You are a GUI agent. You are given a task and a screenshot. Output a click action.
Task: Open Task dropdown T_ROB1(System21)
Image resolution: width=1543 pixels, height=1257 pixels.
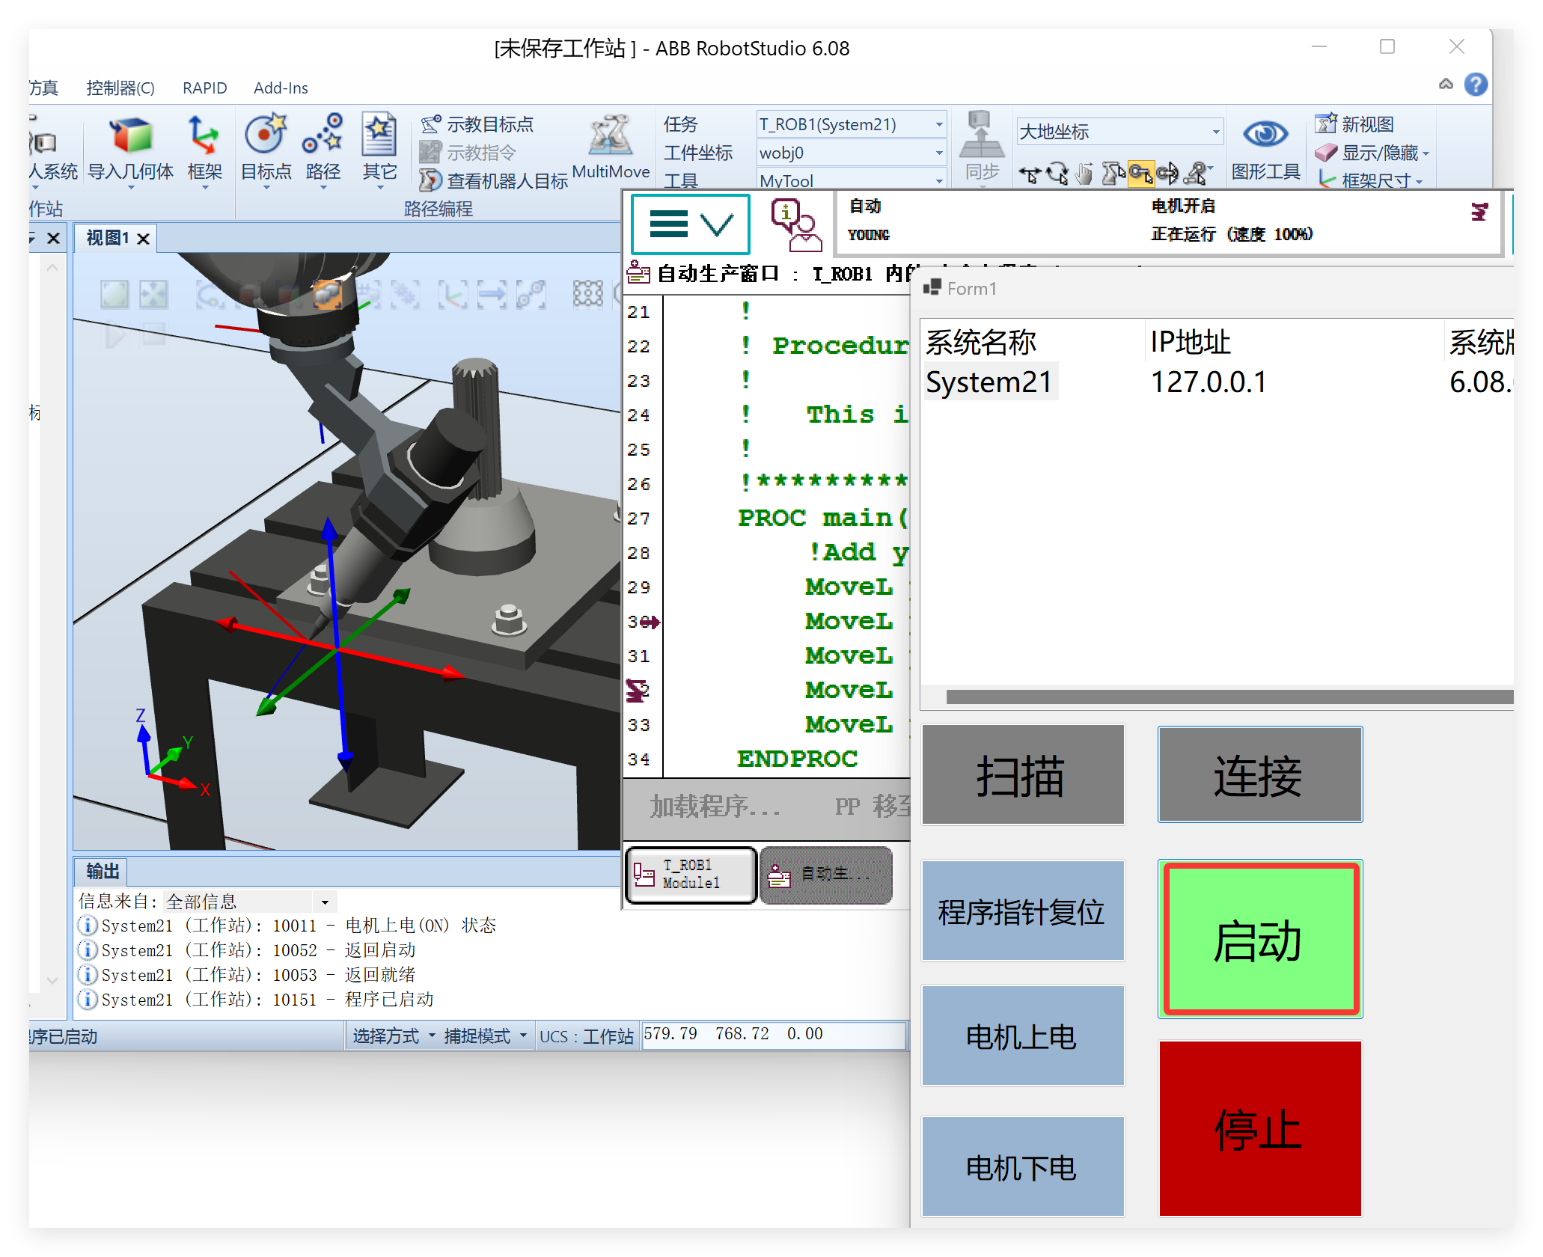pyautogui.click(x=852, y=124)
